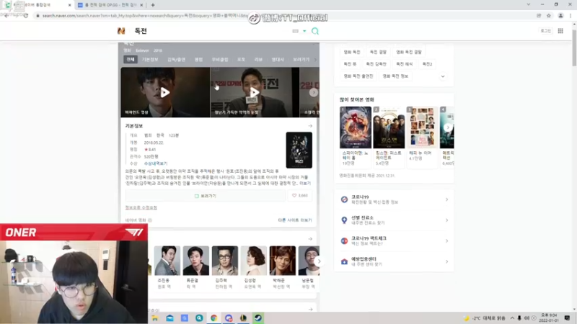Click the Naver N logo
Image resolution: width=577 pixels, height=324 pixels.
[x=121, y=31]
